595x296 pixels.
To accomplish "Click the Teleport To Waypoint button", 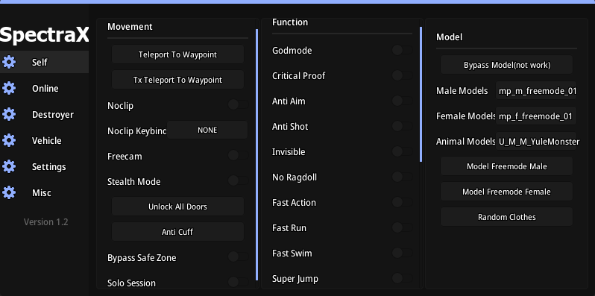I will click(177, 54).
